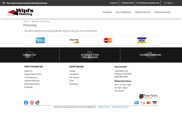Click the 'Hillsboro, WI 54634' footer line

[123, 74]
